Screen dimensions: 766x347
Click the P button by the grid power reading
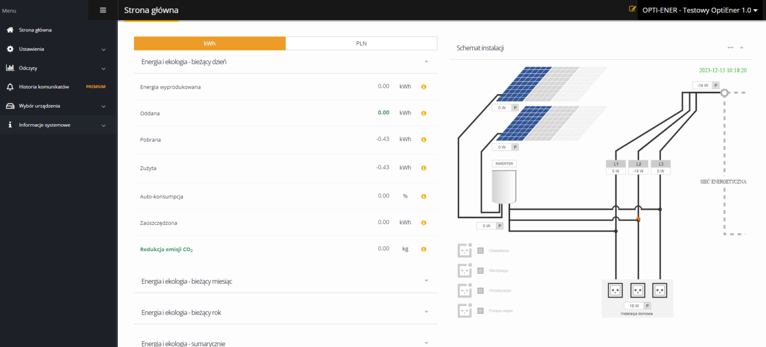[716, 85]
